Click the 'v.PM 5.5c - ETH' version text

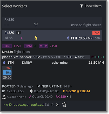click(x=51, y=57)
